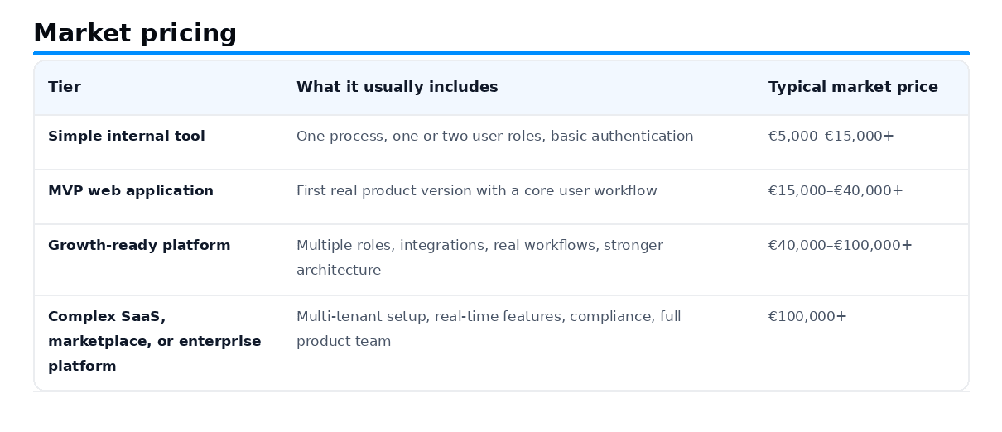Select the Multiple roles, integrations description
This screenshot has width=1002, height=432.
(x=480, y=257)
